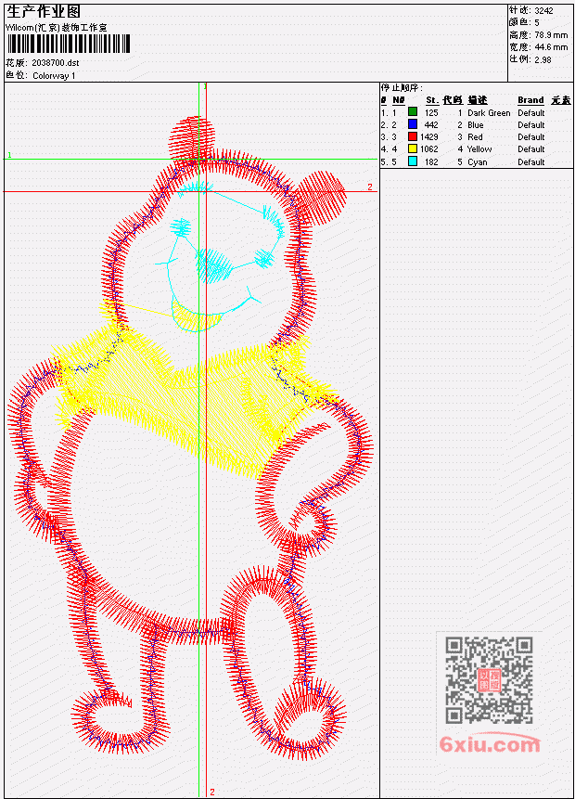
Task: Click Default brand in the Dark Green row
Action: (531, 113)
